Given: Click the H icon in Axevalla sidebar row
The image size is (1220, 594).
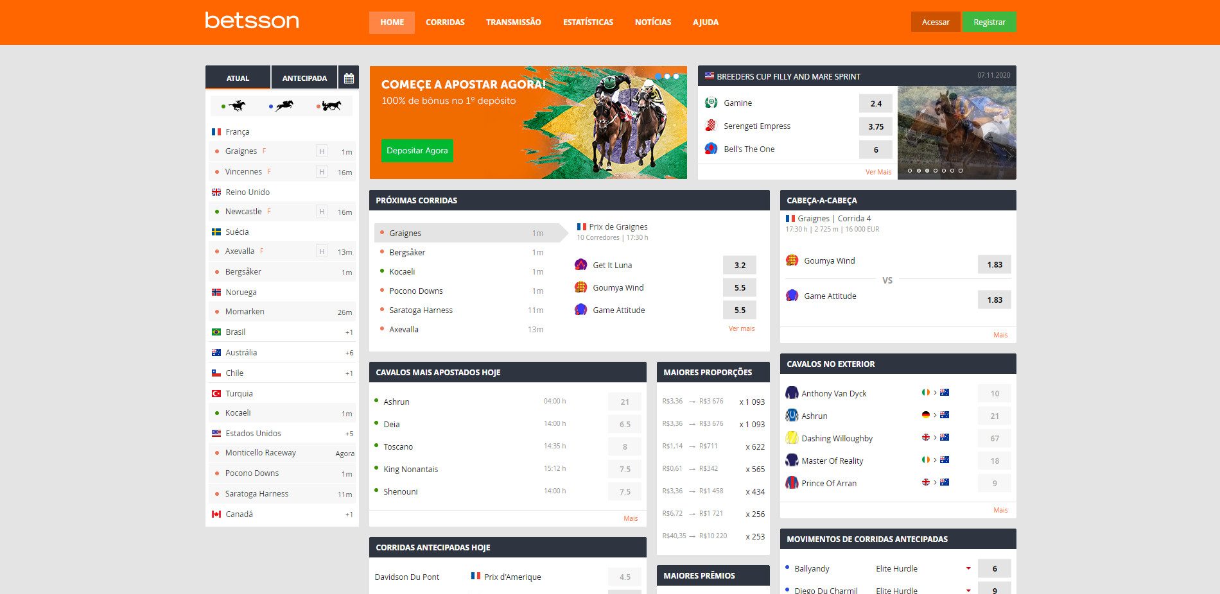Looking at the screenshot, I should (322, 251).
